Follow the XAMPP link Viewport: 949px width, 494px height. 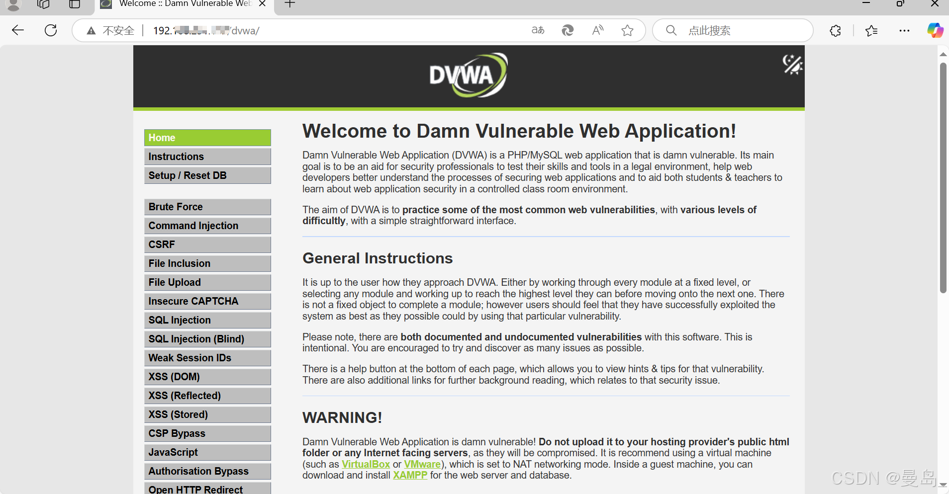click(410, 475)
